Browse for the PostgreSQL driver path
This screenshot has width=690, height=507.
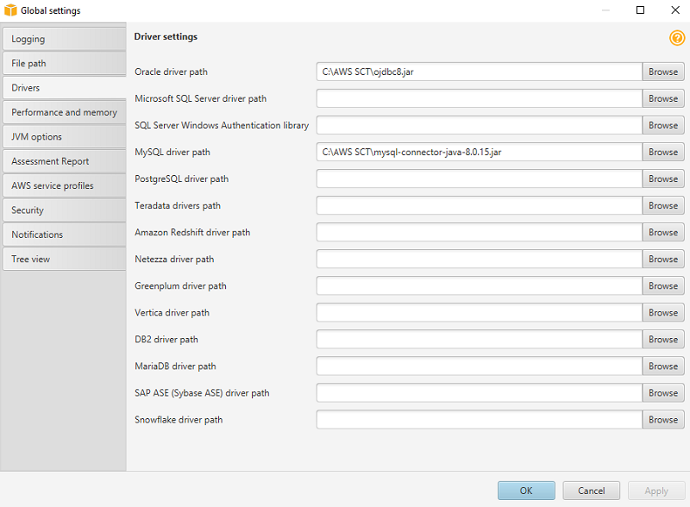(x=662, y=178)
